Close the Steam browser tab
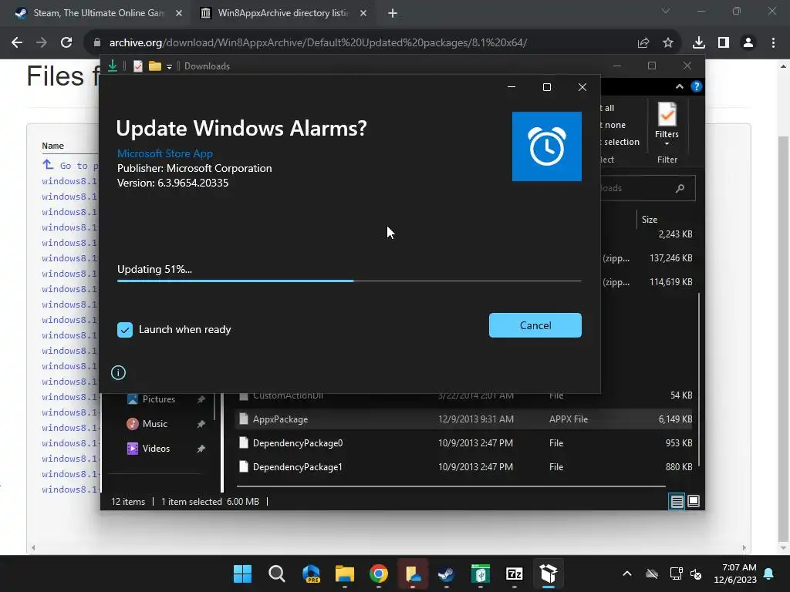This screenshot has height=592, width=790. (x=179, y=14)
